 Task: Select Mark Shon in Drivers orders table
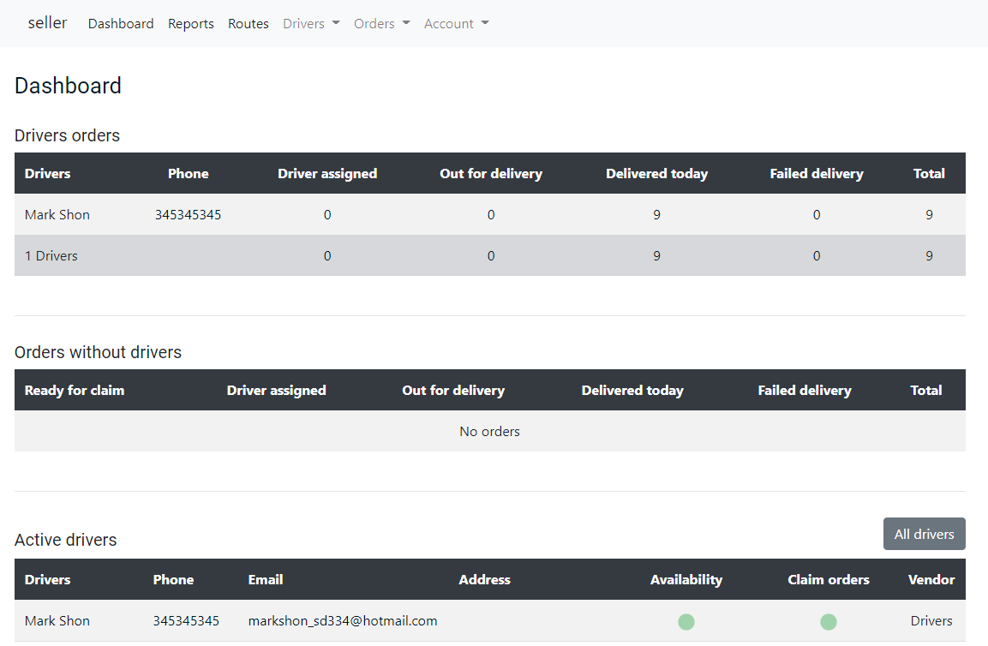[x=57, y=215]
